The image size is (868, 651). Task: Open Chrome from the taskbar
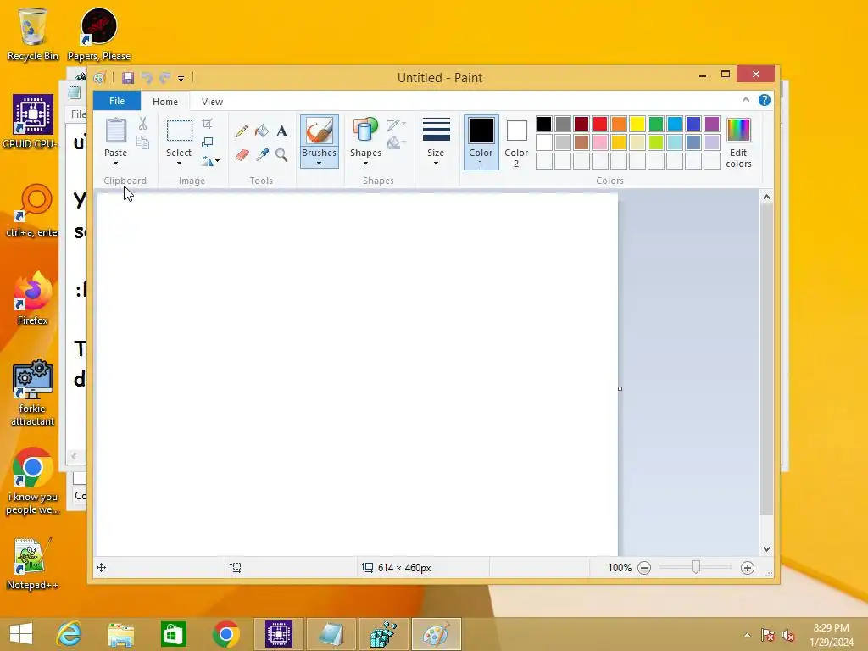225,634
